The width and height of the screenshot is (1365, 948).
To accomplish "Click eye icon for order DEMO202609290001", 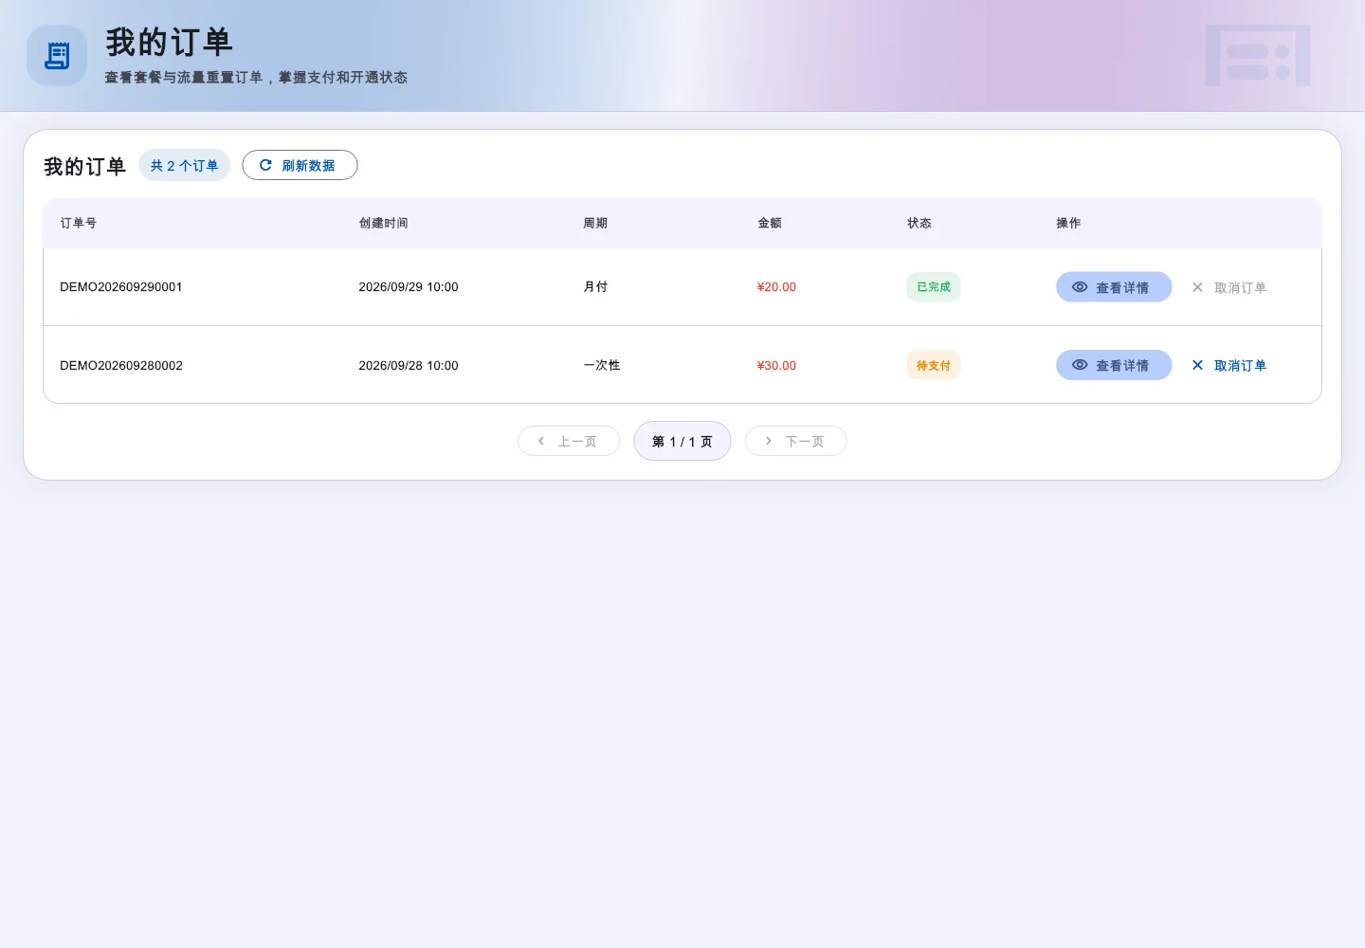I will pos(1080,286).
